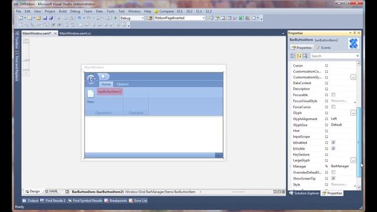Split the designer view vertically icon
377x212 pixels.
pyautogui.click(x=275, y=191)
